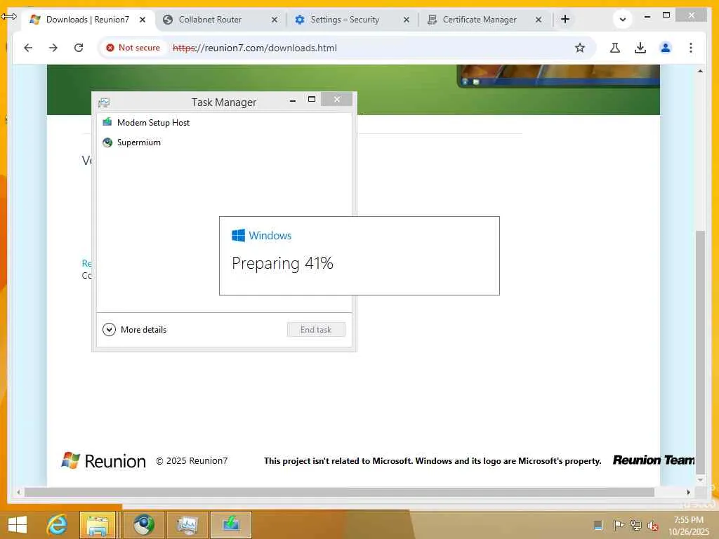Switch to Supermium on the taskbar
Screen dimensions: 719x539
click(x=144, y=525)
